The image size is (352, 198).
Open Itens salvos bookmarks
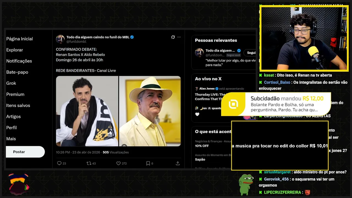pyautogui.click(x=18, y=105)
